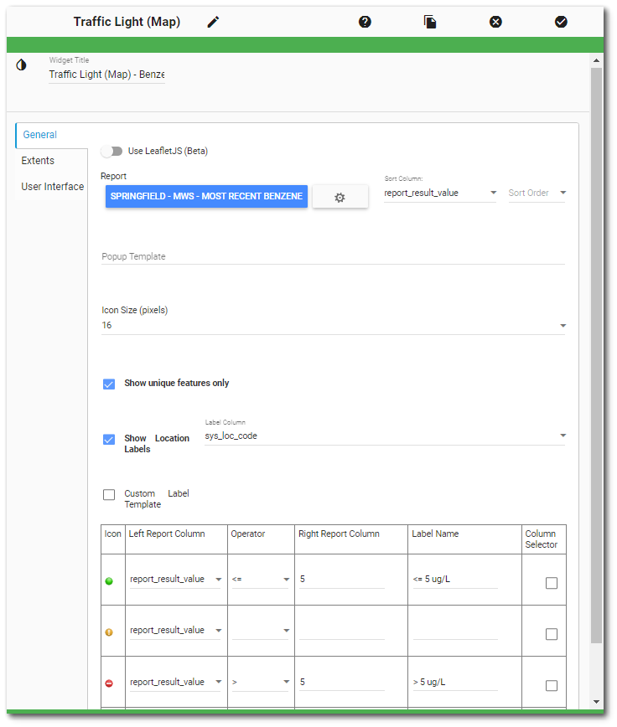Toggle Use LeafletJS (Beta) switch
This screenshot has height=727, width=617.
click(x=111, y=152)
